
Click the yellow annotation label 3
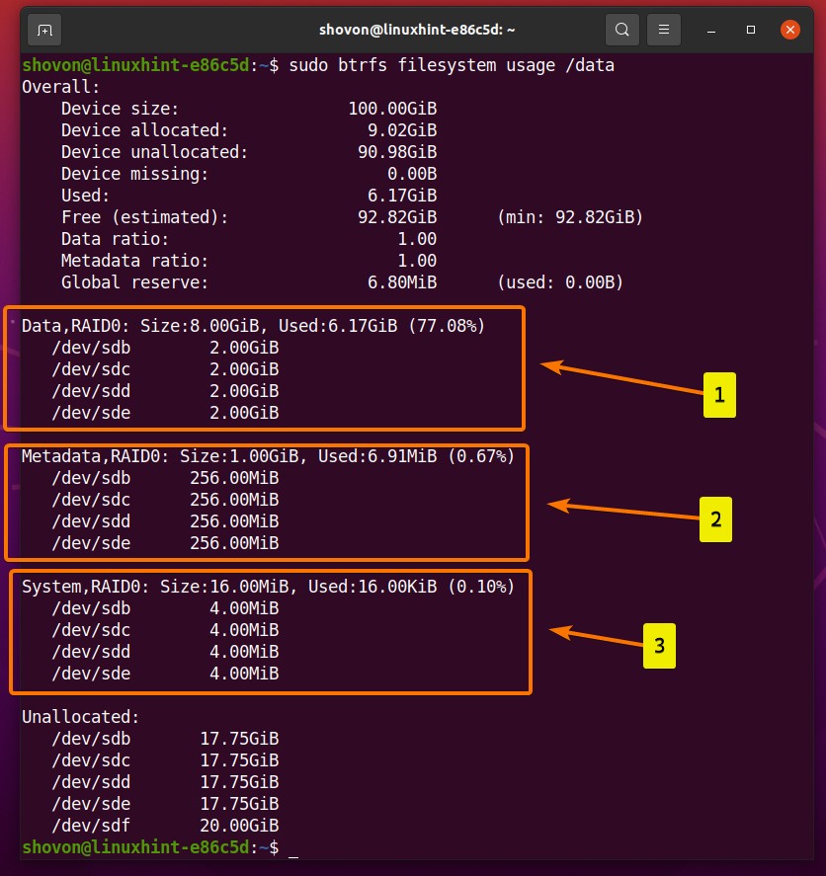[660, 647]
